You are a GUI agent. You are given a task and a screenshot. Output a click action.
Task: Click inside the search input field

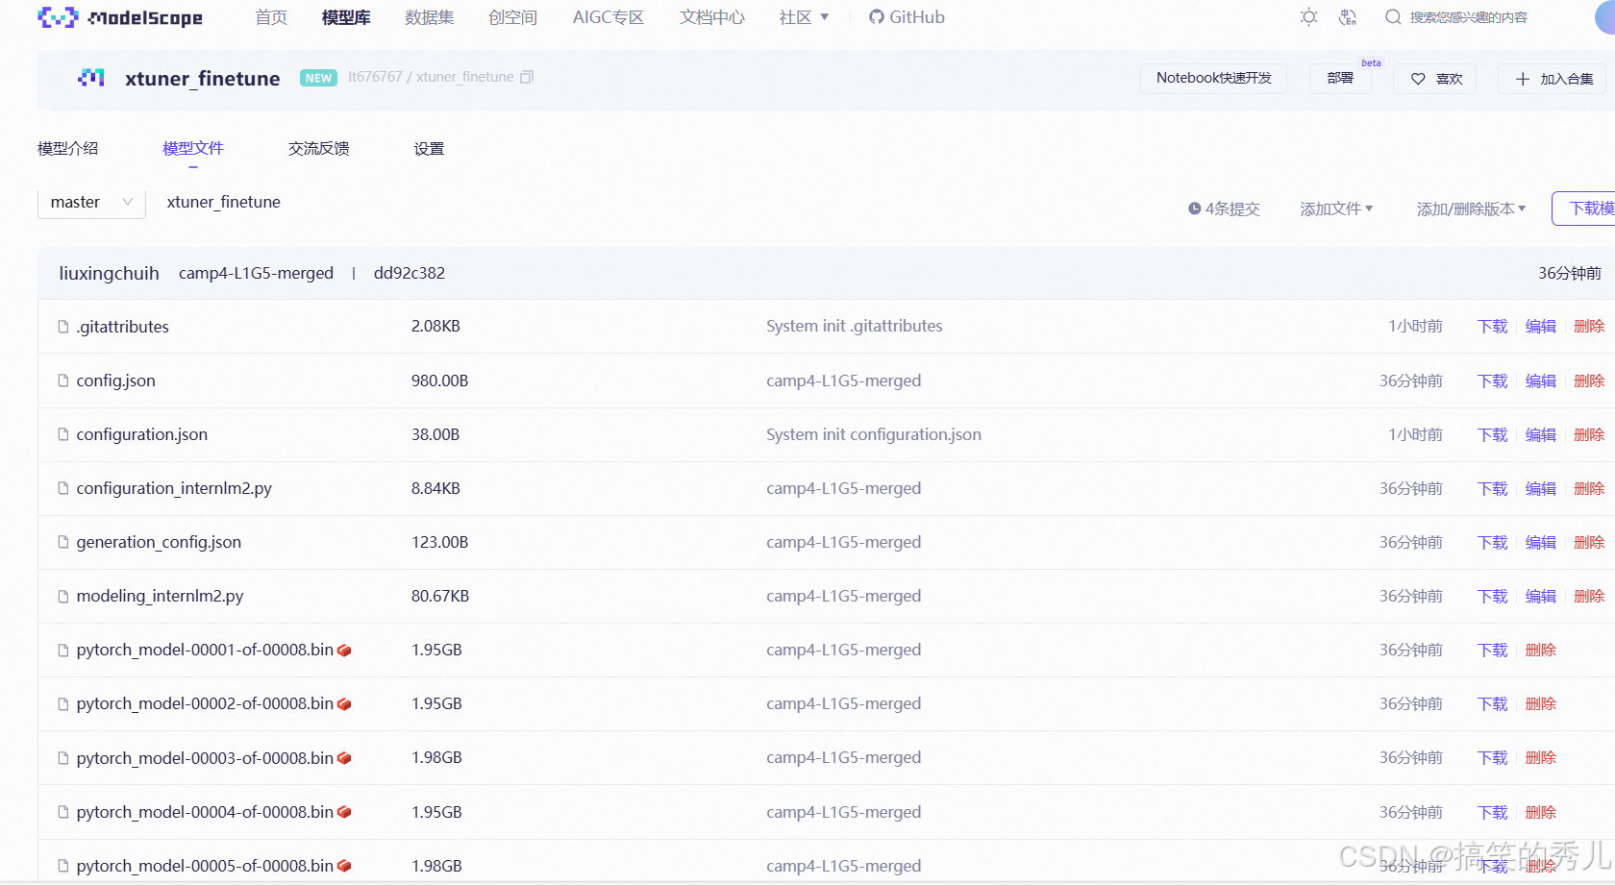[1471, 16]
